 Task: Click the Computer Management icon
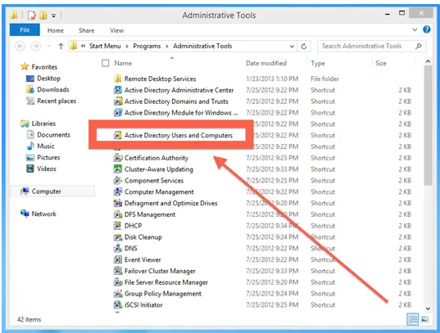click(118, 191)
